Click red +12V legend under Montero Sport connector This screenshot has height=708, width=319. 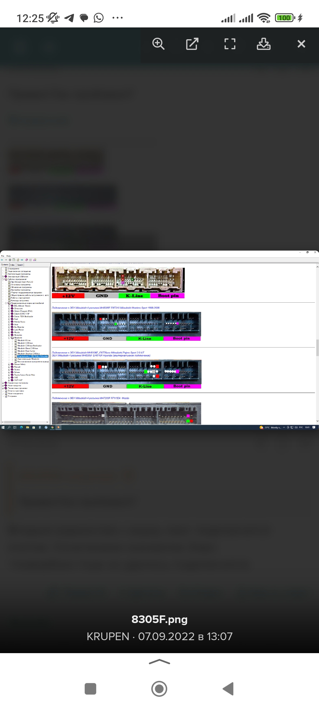(x=70, y=339)
